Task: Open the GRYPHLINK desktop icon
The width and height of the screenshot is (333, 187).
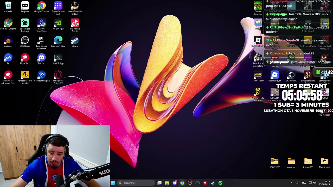Action: [x=291, y=76]
